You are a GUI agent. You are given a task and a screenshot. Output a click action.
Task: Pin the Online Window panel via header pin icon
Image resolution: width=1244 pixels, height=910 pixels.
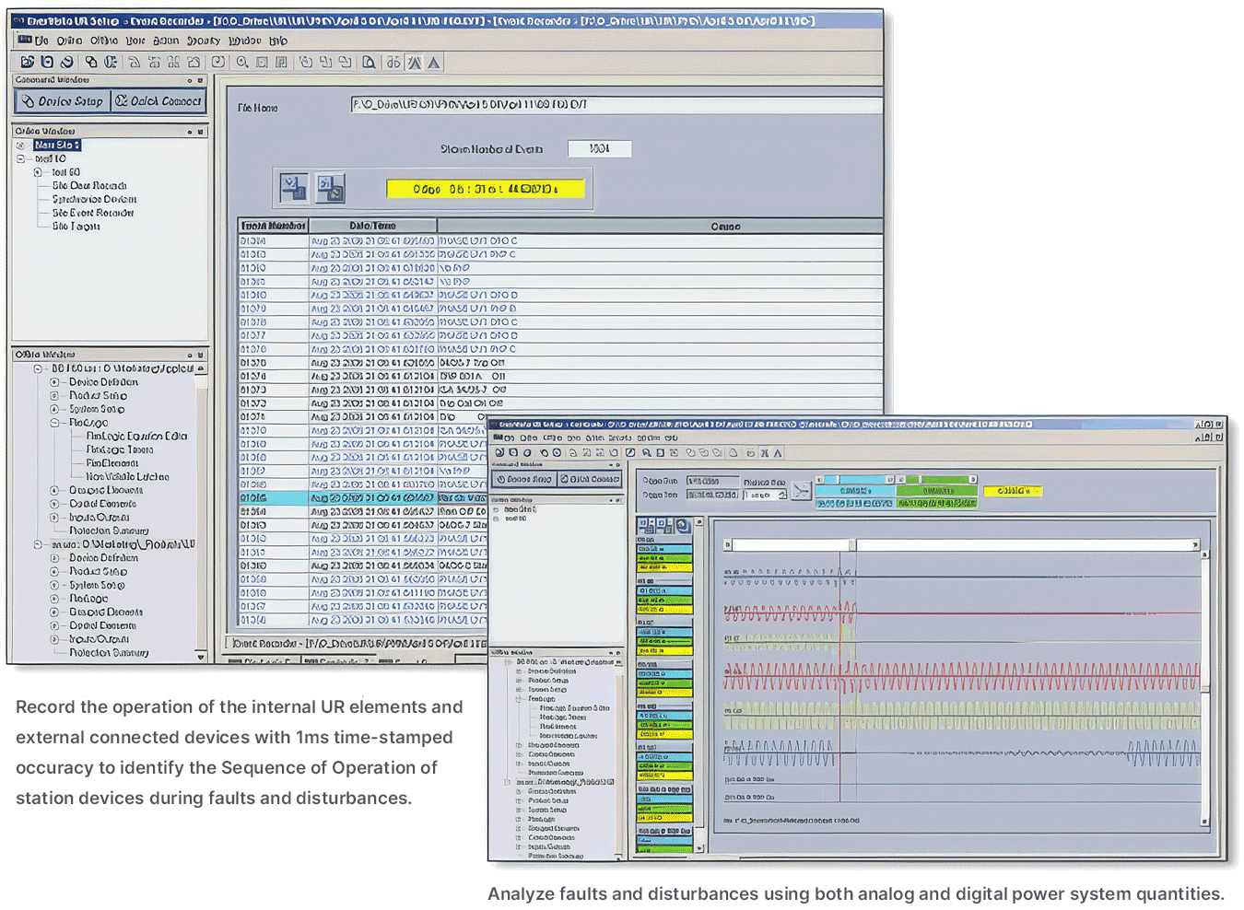[190, 132]
